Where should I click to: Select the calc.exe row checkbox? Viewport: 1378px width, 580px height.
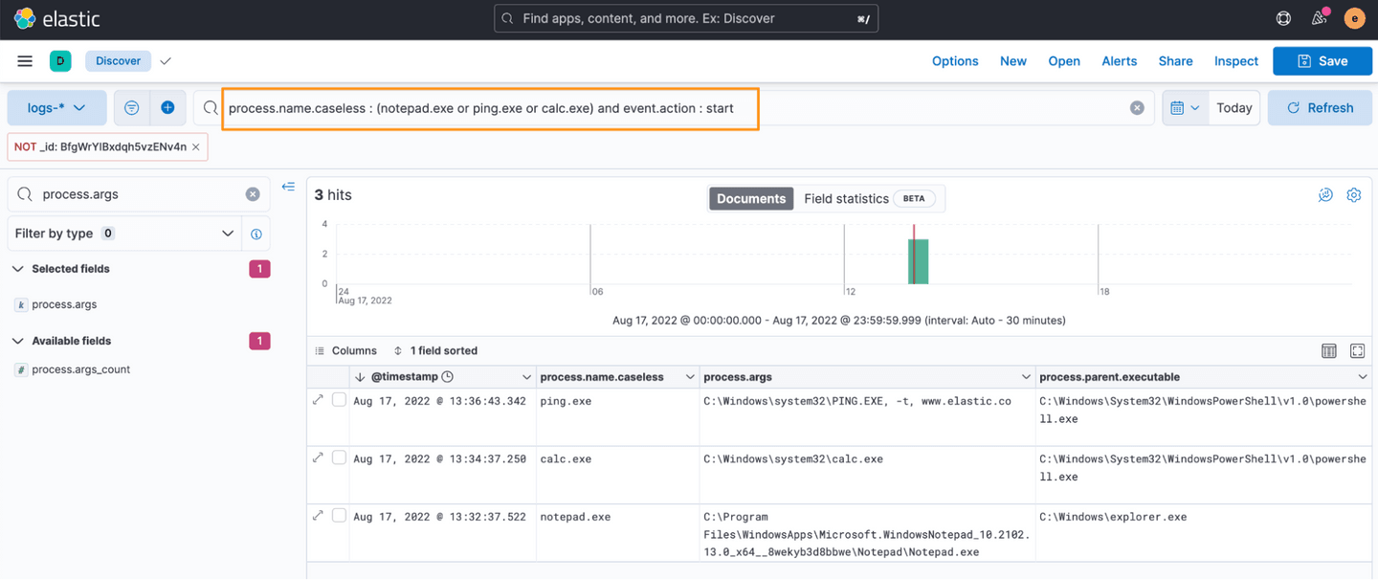pos(339,457)
